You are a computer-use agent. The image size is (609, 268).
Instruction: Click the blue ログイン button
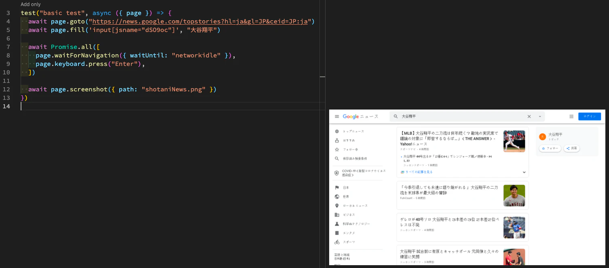[589, 116]
